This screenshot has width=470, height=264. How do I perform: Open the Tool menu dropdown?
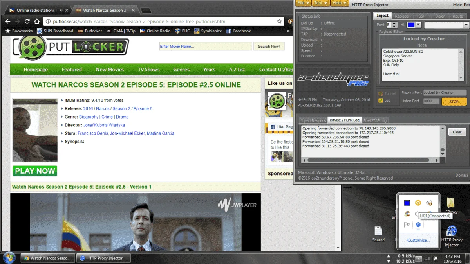[321, 3]
